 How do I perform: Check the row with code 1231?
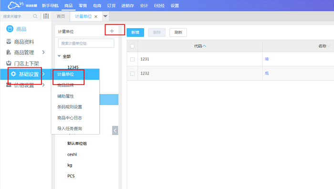[132, 59]
